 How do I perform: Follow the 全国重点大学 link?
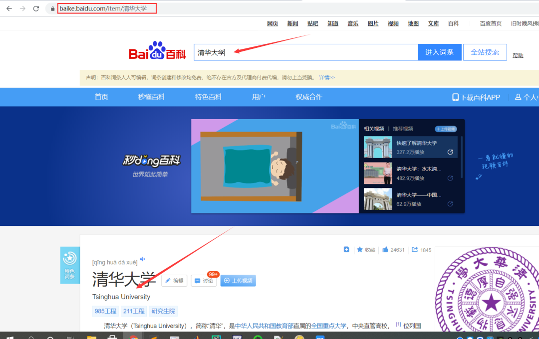328,326
